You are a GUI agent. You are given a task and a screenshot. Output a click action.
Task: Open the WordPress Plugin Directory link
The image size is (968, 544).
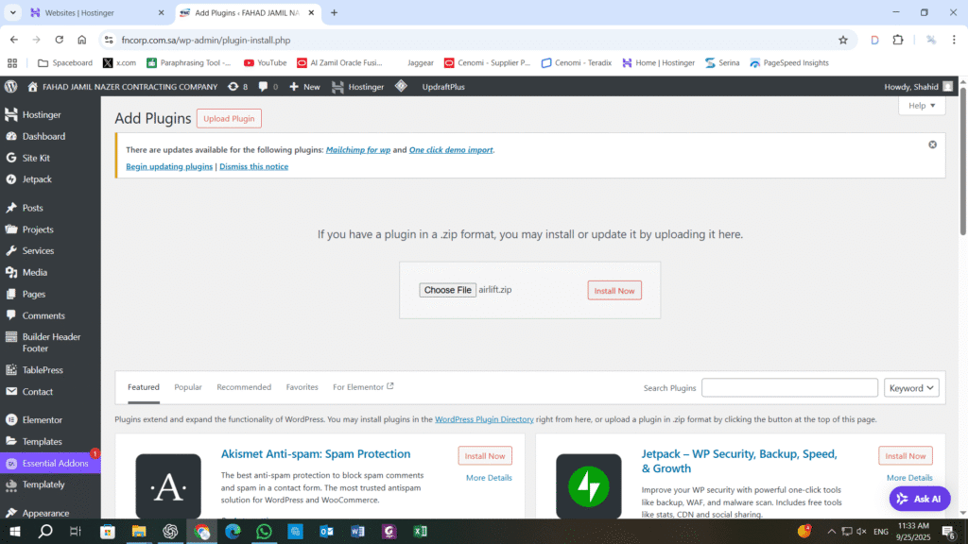(x=484, y=419)
